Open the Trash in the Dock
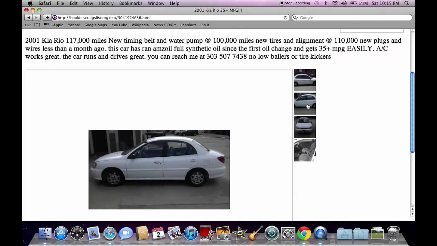 393,234
